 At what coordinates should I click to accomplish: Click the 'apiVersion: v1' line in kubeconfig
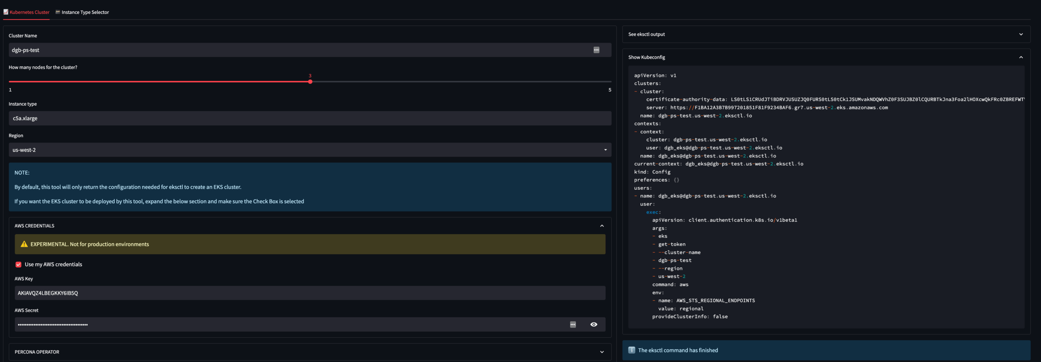tap(655, 76)
